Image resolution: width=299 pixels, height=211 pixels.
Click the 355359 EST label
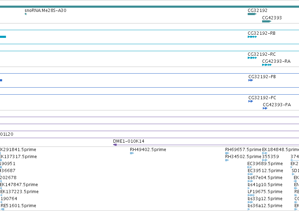pos(271,157)
